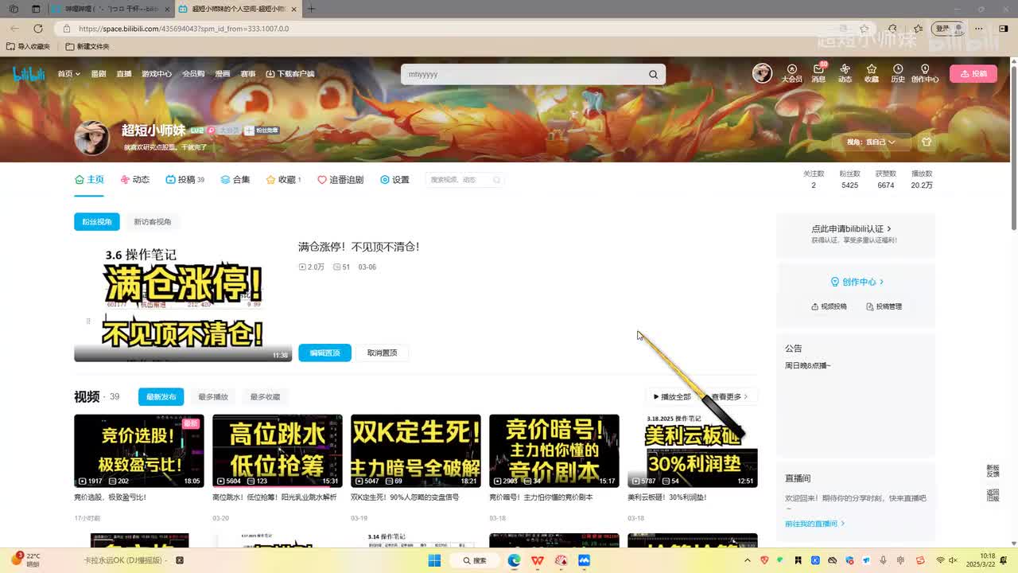Open the tab actions icon at the top left
Image resolution: width=1018 pixels, height=573 pixels.
click(36, 9)
